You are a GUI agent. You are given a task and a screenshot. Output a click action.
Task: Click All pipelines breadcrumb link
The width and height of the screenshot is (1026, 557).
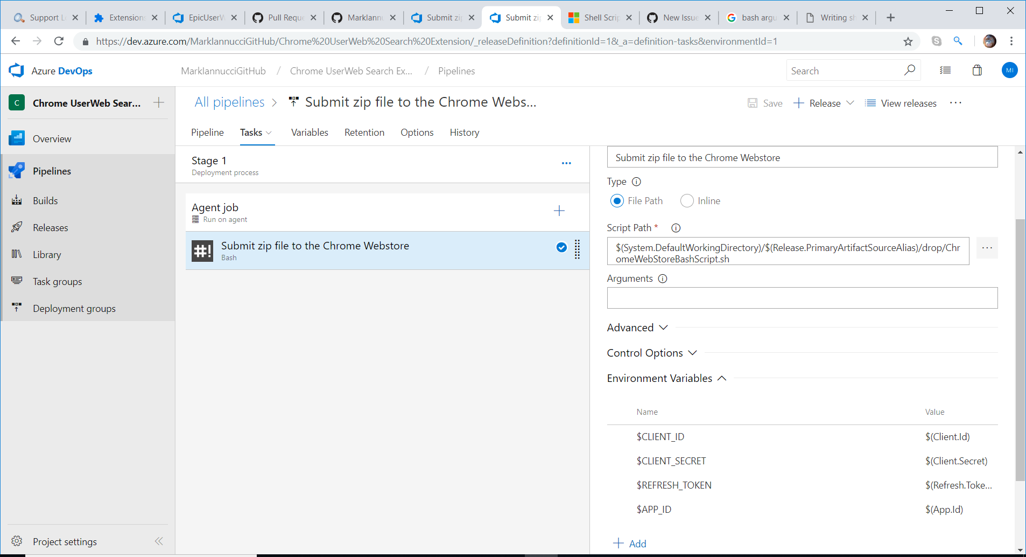click(229, 102)
